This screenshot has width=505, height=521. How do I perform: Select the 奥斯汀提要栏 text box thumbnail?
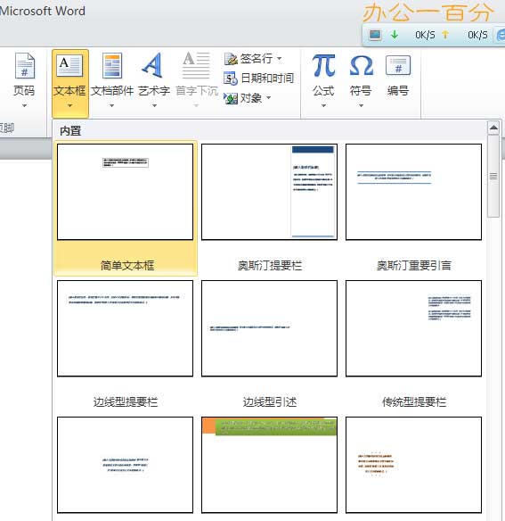(269, 192)
